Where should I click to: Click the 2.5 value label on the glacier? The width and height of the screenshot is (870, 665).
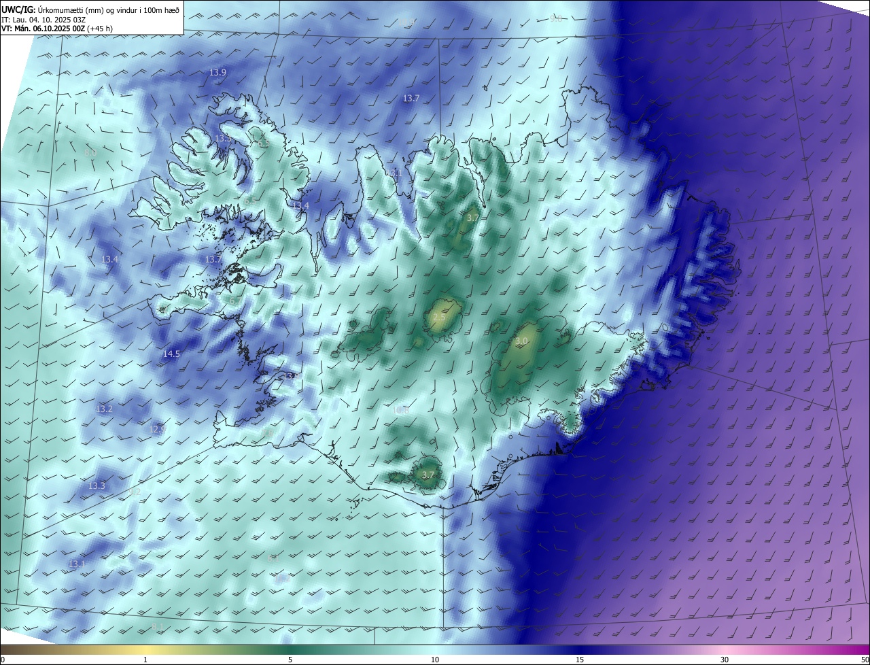tap(439, 318)
